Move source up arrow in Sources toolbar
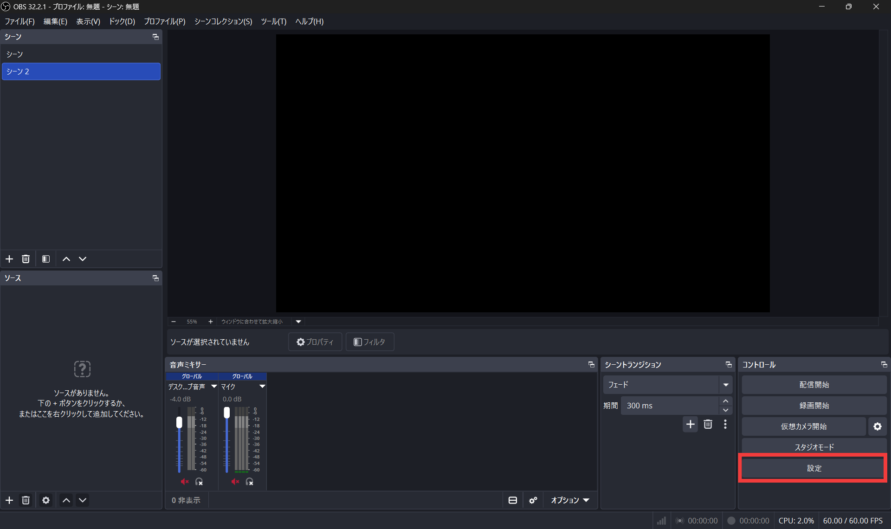 click(x=66, y=500)
